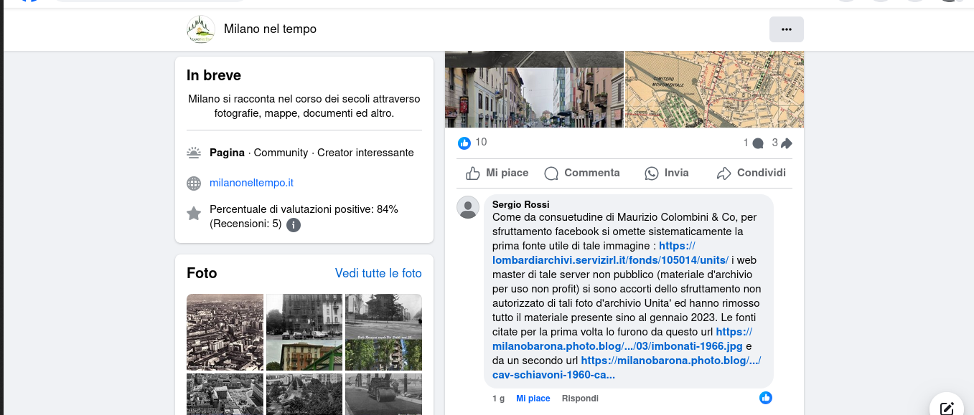Click Invia to send via WhatsApp
Viewport: 974px width, 415px height.
coord(666,173)
